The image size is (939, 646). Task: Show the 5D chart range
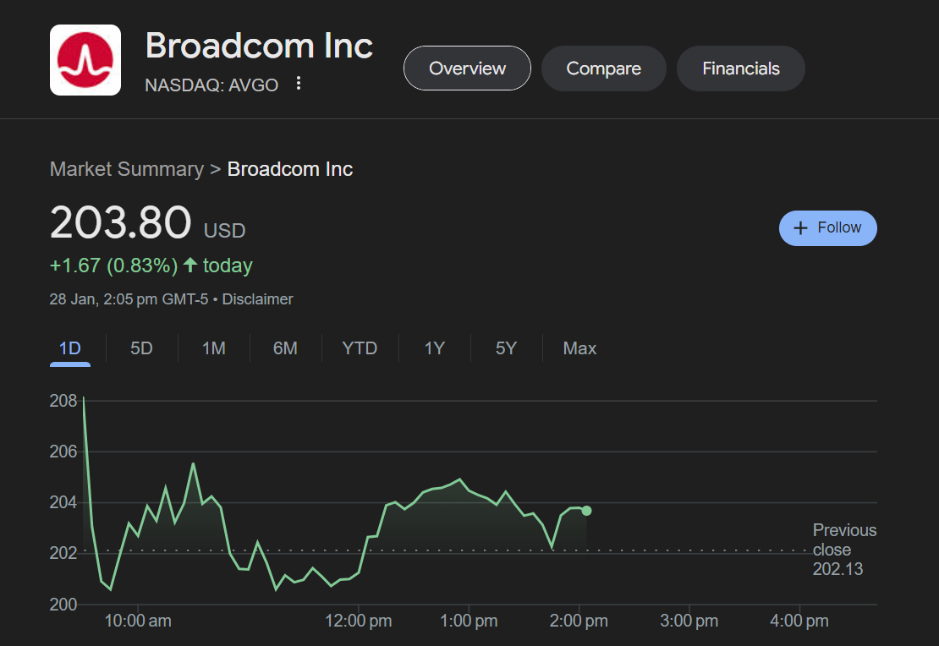point(141,348)
